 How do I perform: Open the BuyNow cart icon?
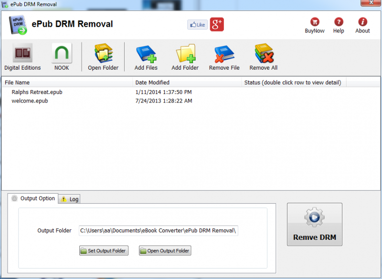coord(315,22)
